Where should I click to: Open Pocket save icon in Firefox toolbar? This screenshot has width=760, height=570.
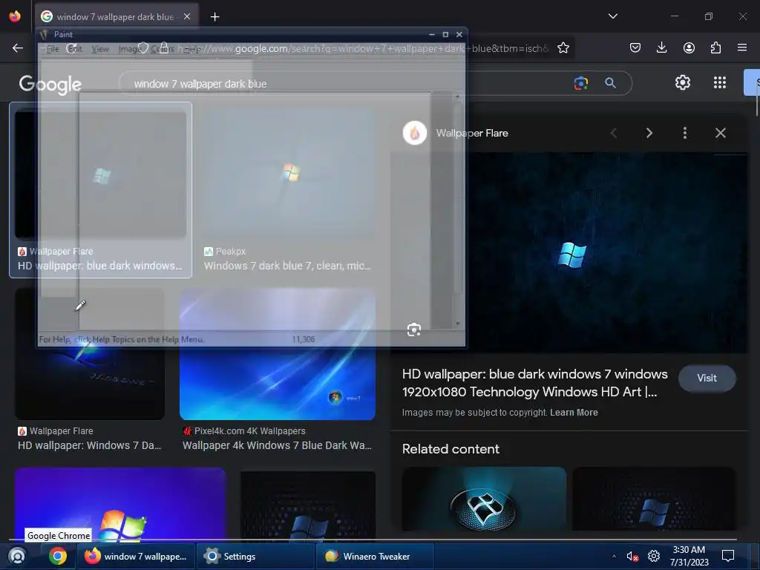(635, 47)
